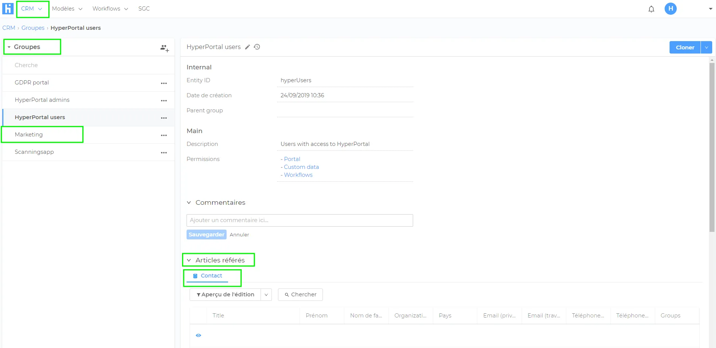The width and height of the screenshot is (716, 348).
Task: Collapse the Articles référés section
Action: click(216, 260)
